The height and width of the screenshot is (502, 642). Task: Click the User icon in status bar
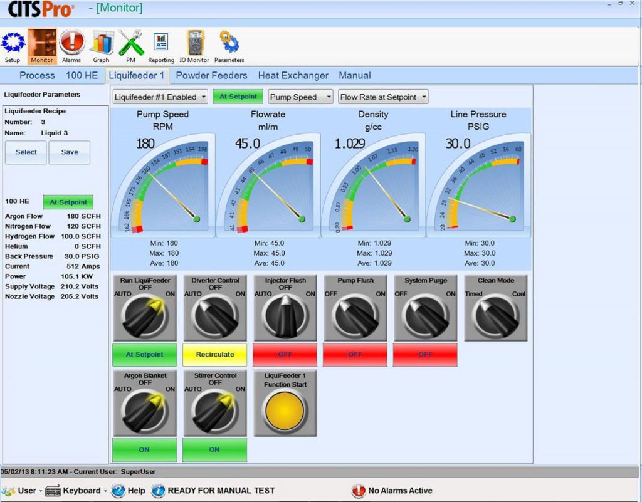(8, 491)
